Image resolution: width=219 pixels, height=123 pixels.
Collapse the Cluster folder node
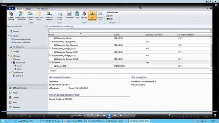pyautogui.click(x=10, y=59)
